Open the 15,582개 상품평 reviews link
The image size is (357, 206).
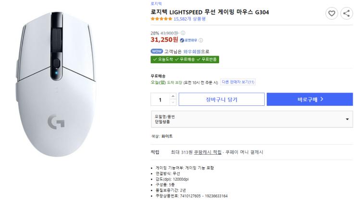[190, 19]
